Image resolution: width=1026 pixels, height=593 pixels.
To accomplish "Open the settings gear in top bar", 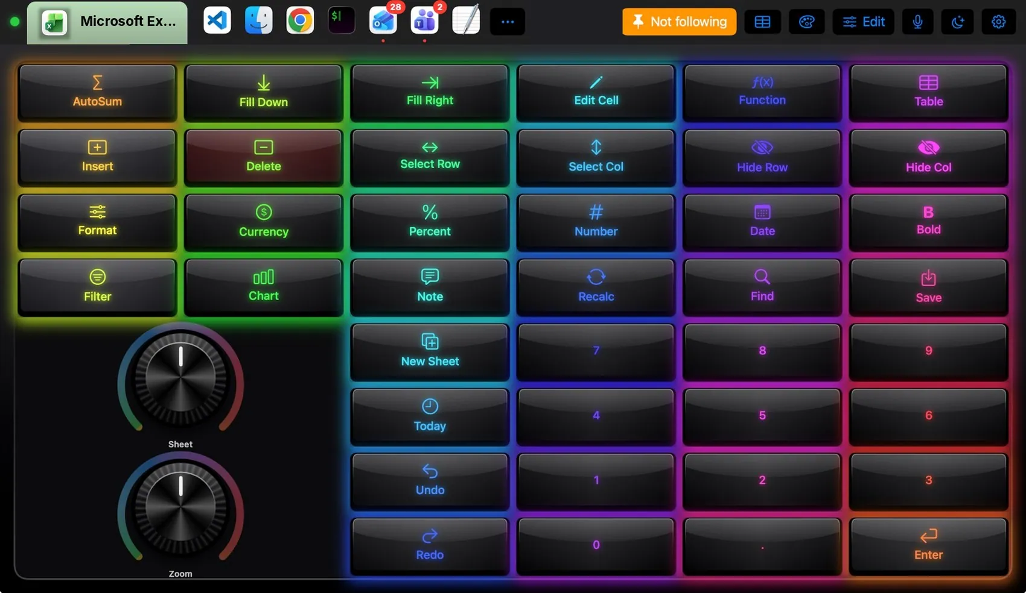I will tap(999, 22).
